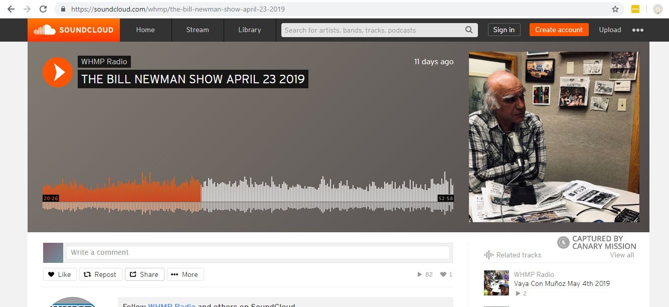Switch to the Library tab
Screen dimensions: 669x307
(249, 30)
